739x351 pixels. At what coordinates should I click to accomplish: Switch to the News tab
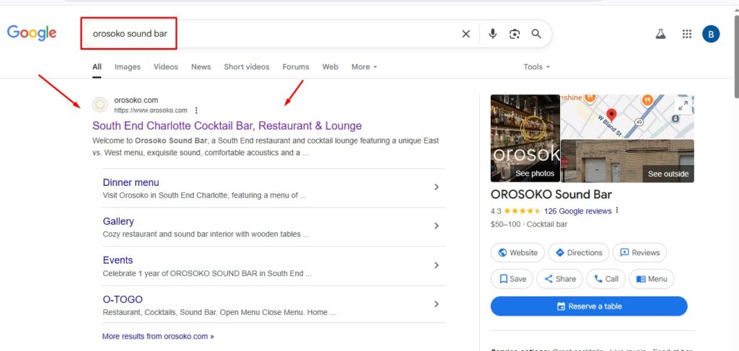[201, 67]
